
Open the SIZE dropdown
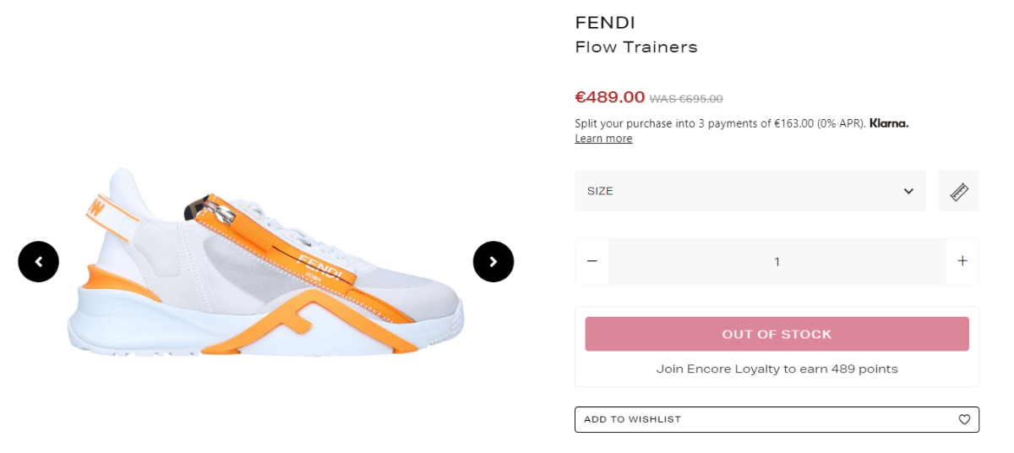tap(744, 192)
